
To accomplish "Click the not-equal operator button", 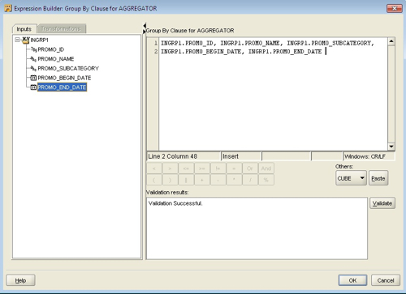I will (x=218, y=168).
